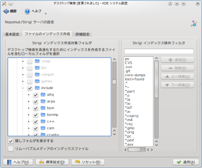Click the filter list vertical scrollbar handle
This screenshot has height=168, width=202.
(156, 79)
